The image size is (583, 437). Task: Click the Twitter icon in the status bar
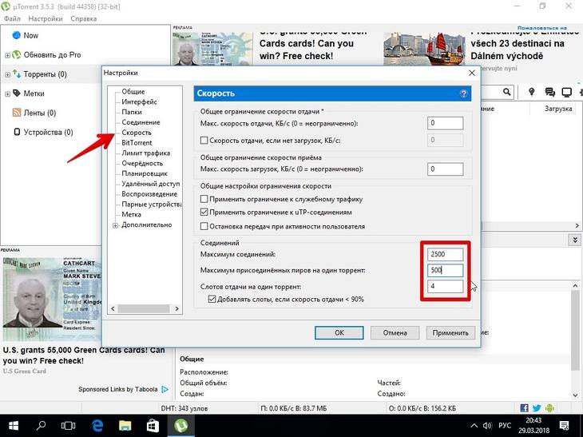point(537,408)
